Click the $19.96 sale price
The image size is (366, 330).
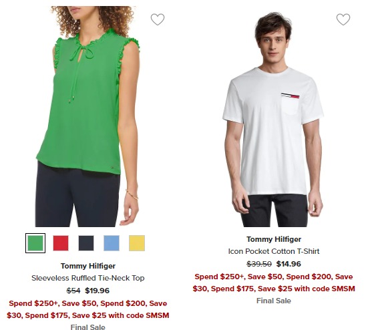[97, 291]
